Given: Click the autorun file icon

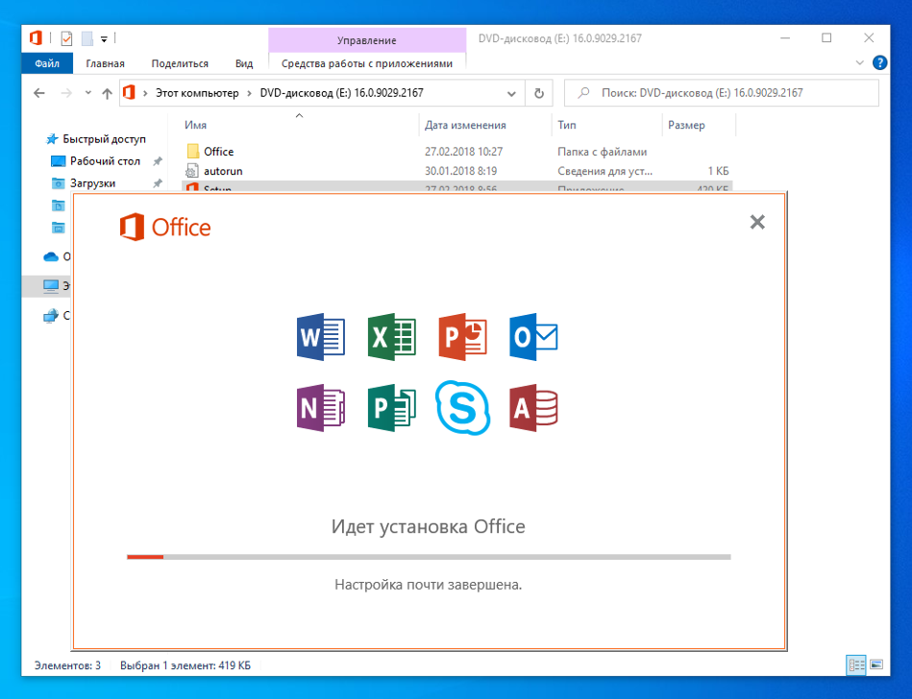Looking at the screenshot, I should click(x=192, y=171).
